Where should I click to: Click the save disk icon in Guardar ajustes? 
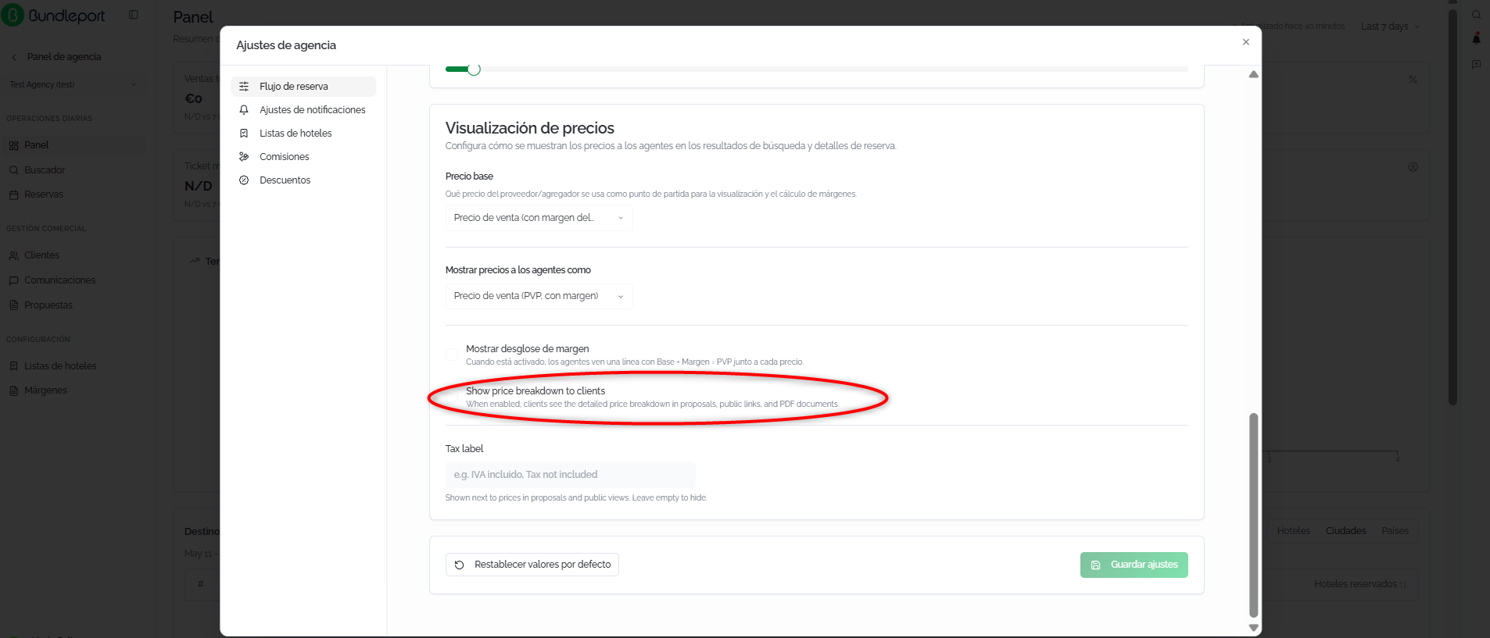(1096, 565)
